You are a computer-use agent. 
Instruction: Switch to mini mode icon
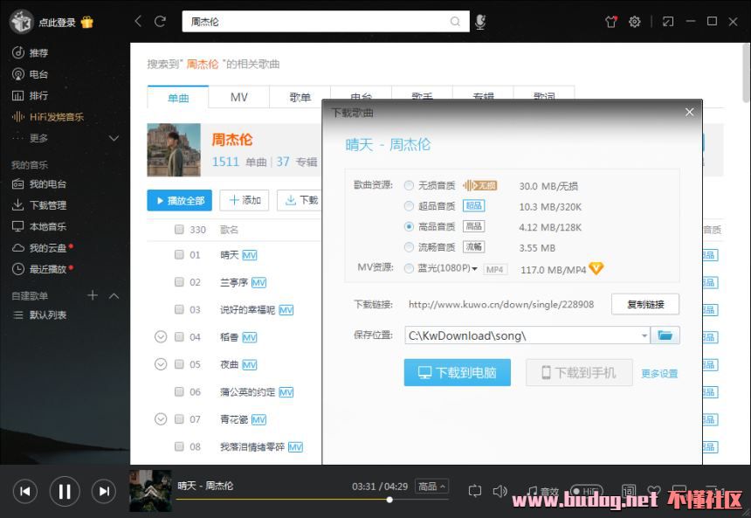pyautogui.click(x=668, y=22)
